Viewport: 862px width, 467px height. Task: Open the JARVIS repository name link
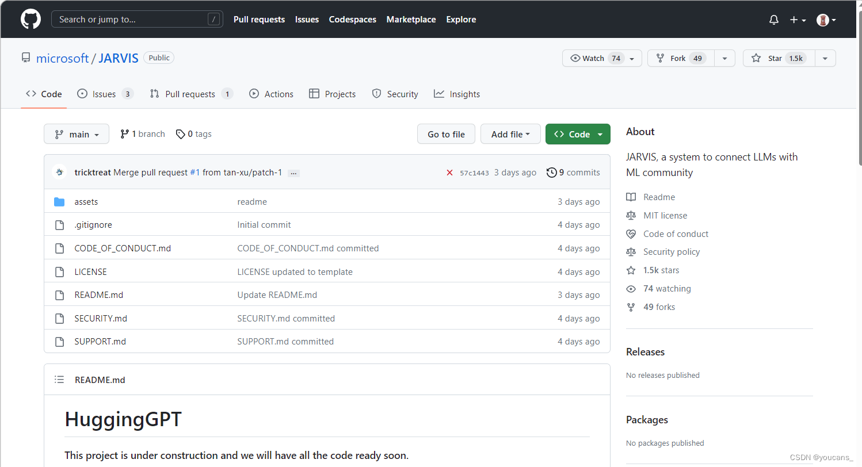click(119, 58)
